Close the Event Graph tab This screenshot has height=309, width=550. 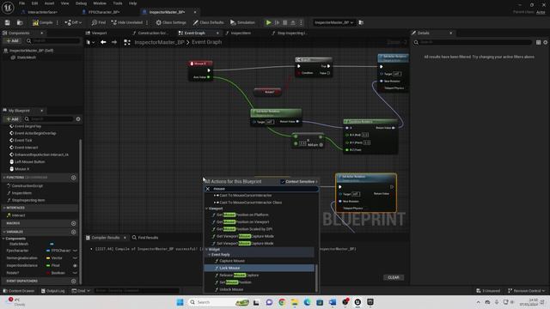click(217, 33)
